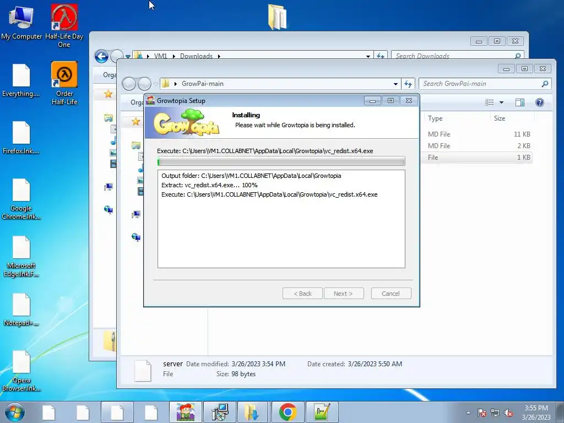
Task: Expand breadcrumb arrow after Downloads
Action: tap(219, 56)
